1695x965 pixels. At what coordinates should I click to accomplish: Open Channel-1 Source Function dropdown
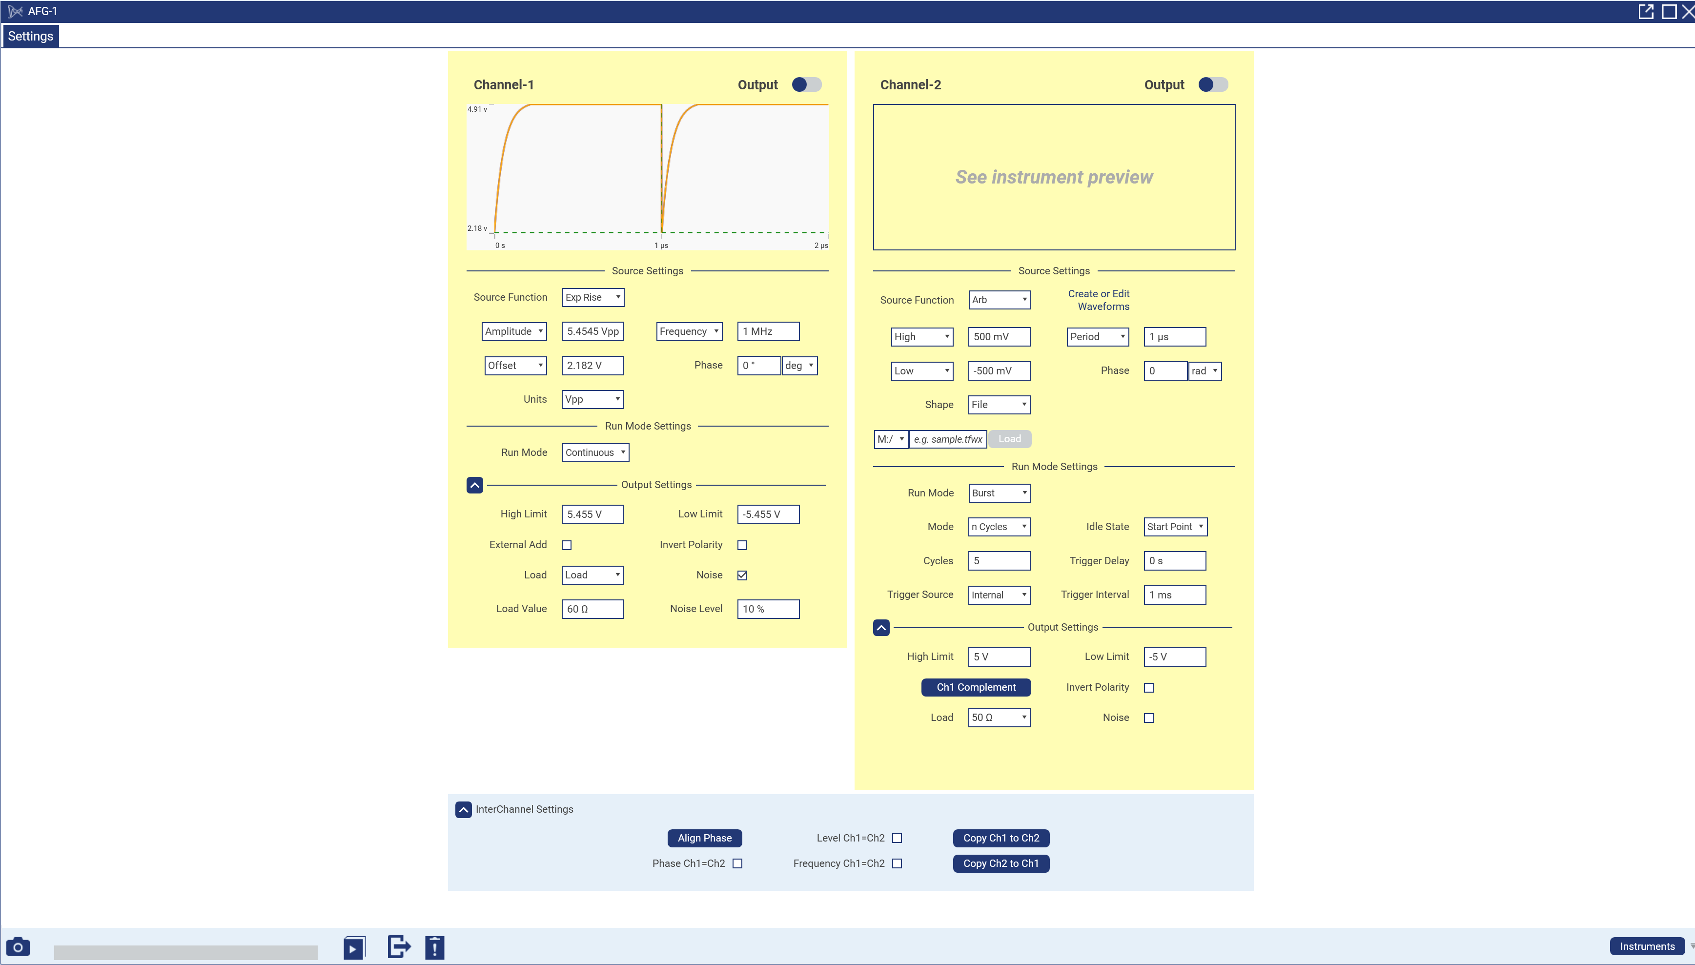[x=592, y=298]
